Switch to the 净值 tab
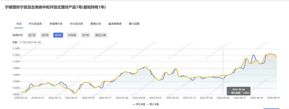Viewport: 289px width, 109px height. click(x=18, y=24)
